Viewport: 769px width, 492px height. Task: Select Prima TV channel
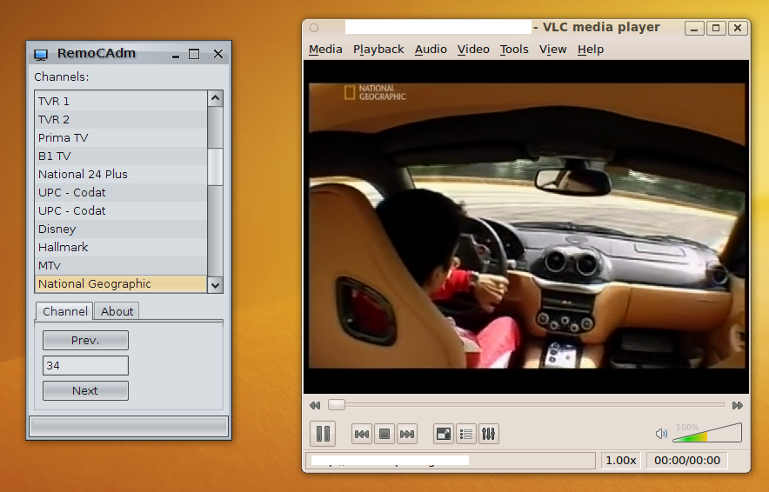121,137
